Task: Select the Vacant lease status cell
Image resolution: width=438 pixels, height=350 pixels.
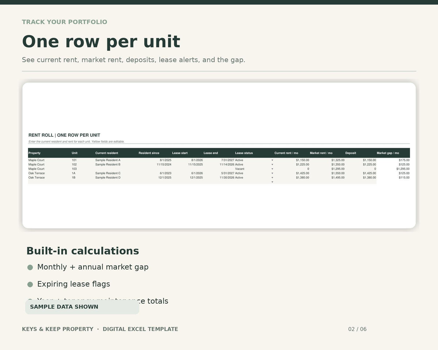Action: coord(239,169)
